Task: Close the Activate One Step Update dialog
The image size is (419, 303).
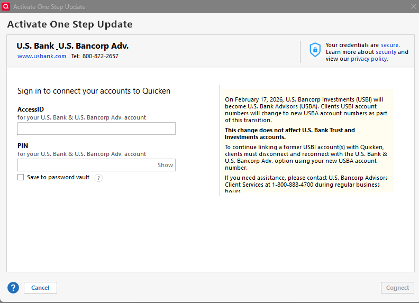Action: tap(413, 6)
